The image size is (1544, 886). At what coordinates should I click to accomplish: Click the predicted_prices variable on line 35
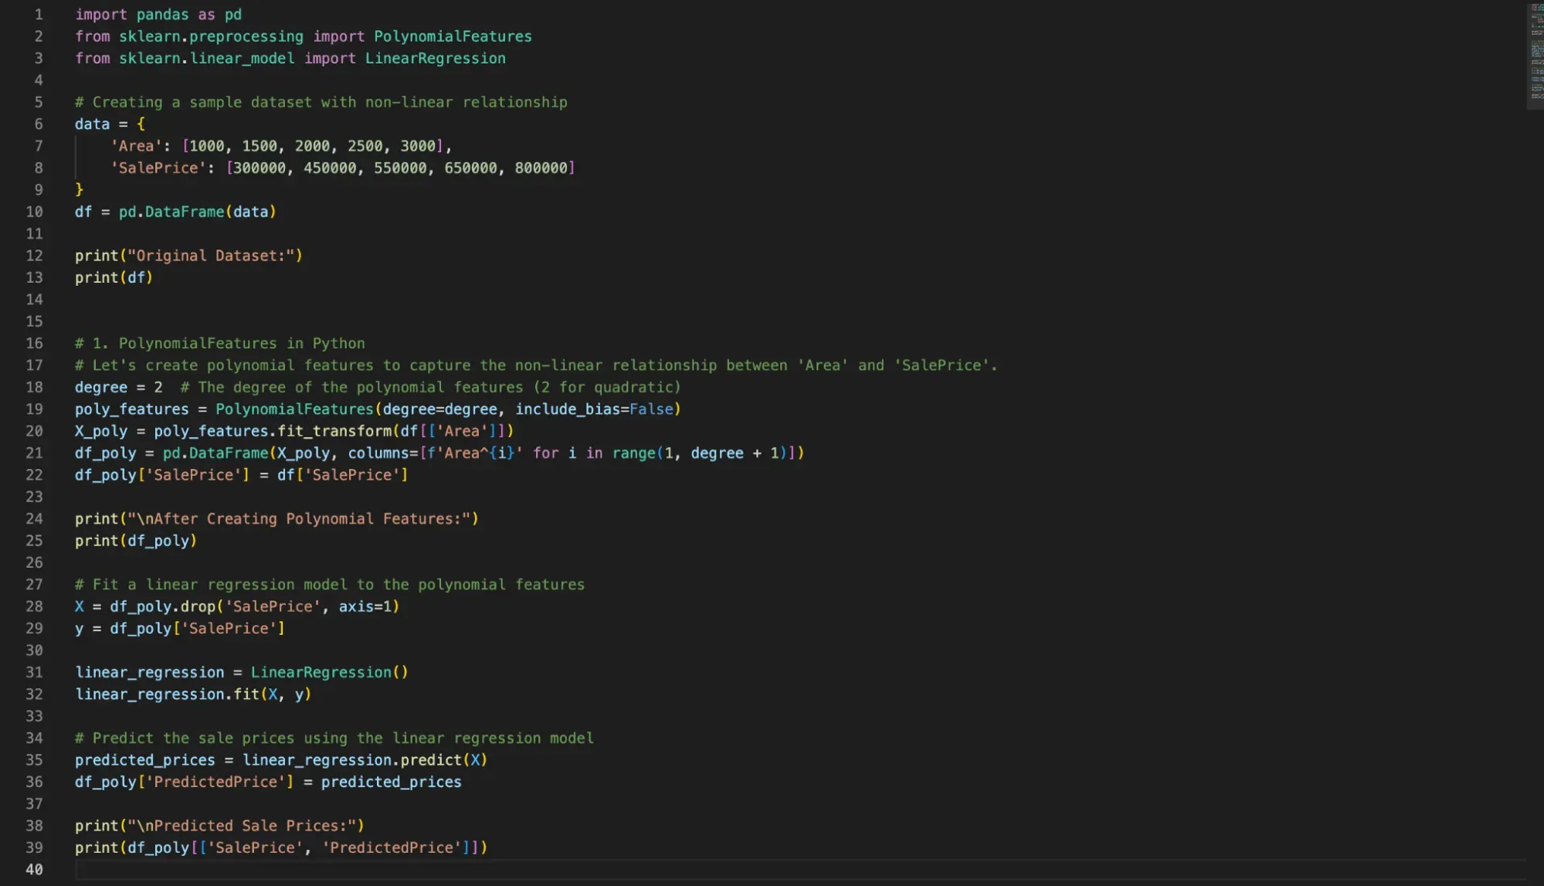[144, 759]
